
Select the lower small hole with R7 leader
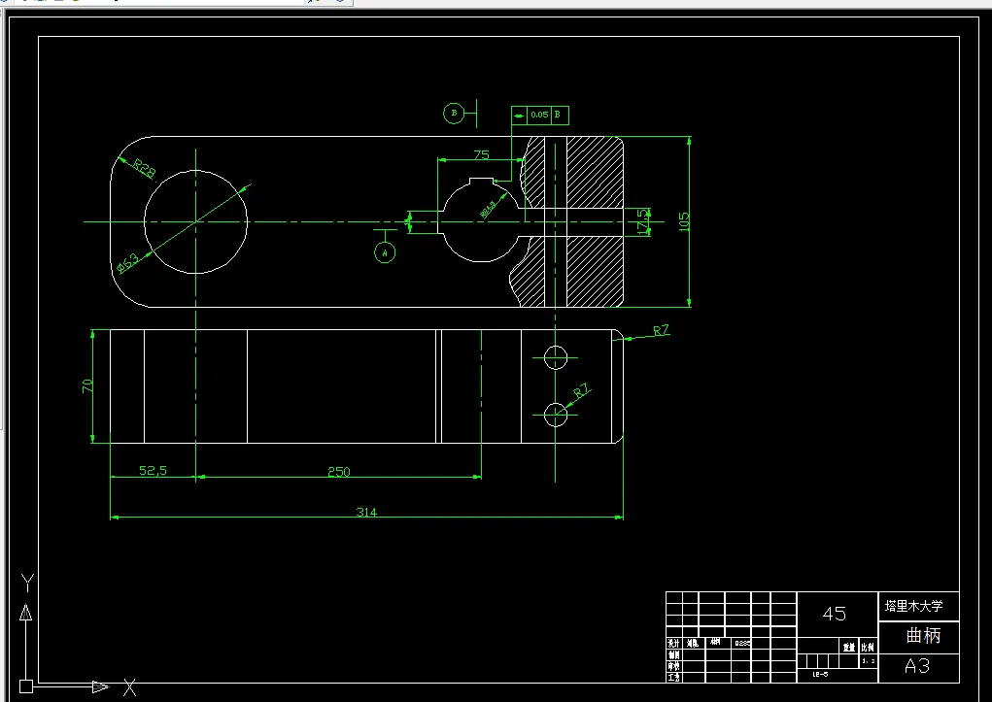click(556, 415)
